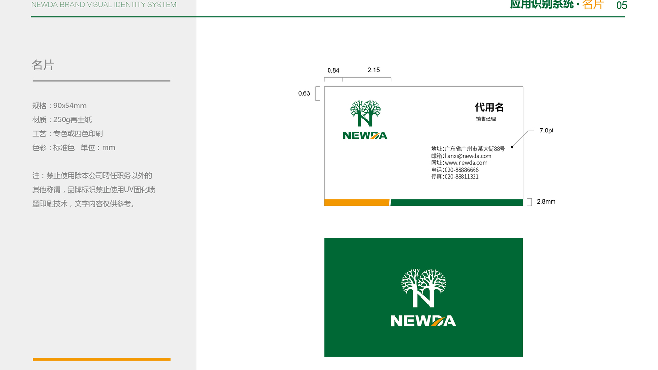Click the line 工艺：专色或四色印刷
Image resolution: width=658 pixels, height=370 pixels.
[67, 133]
